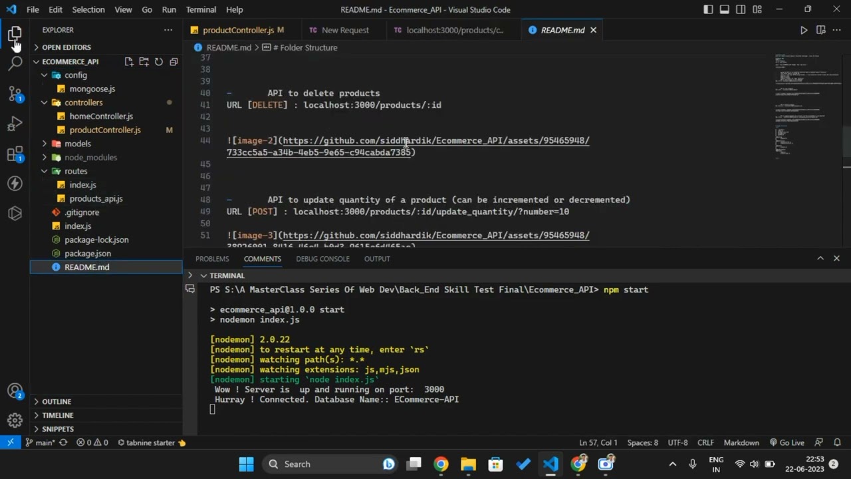Switch to PROBLEMS panel tab
851x479 pixels.
click(212, 259)
